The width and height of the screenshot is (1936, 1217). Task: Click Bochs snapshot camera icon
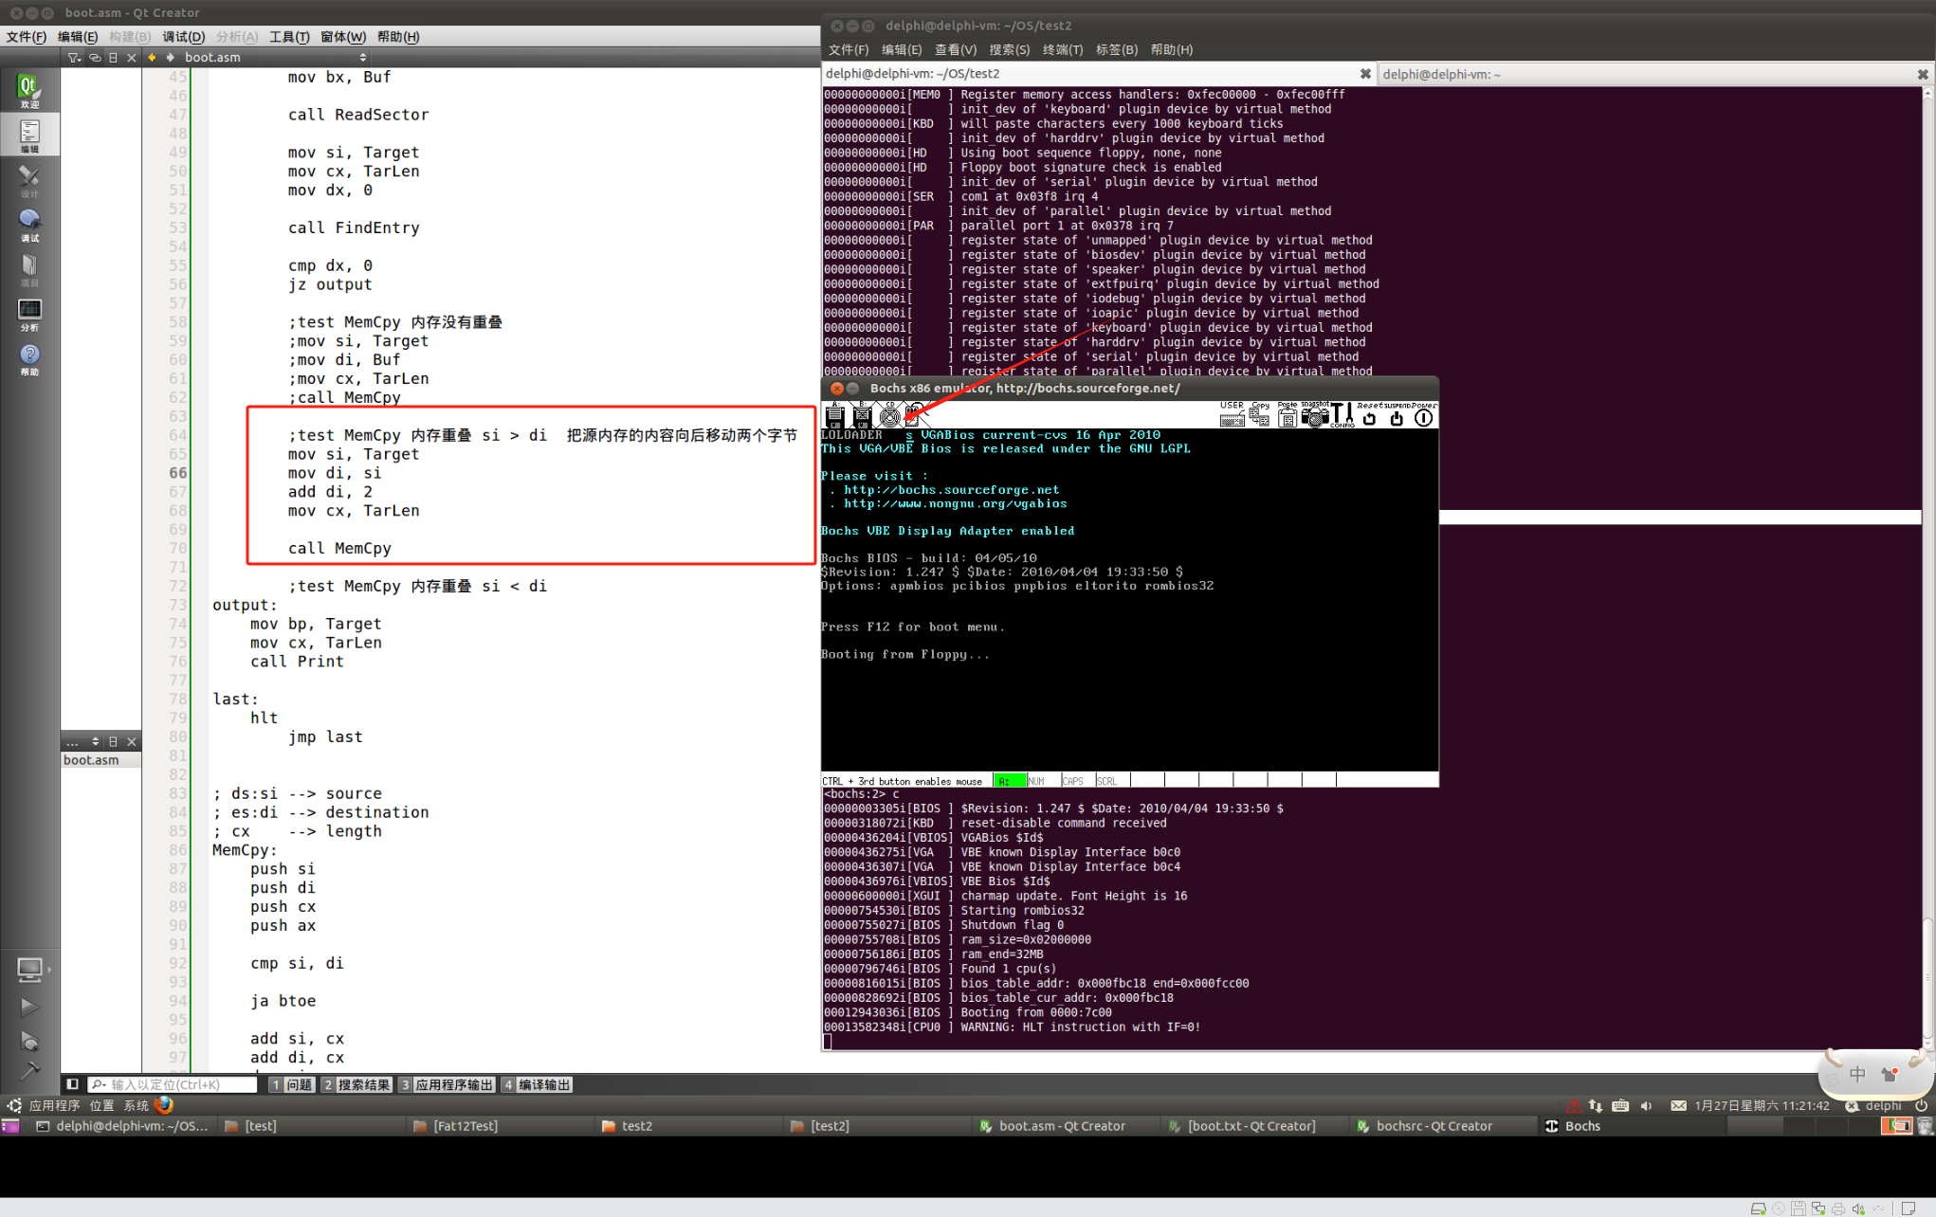pyautogui.click(x=1314, y=415)
